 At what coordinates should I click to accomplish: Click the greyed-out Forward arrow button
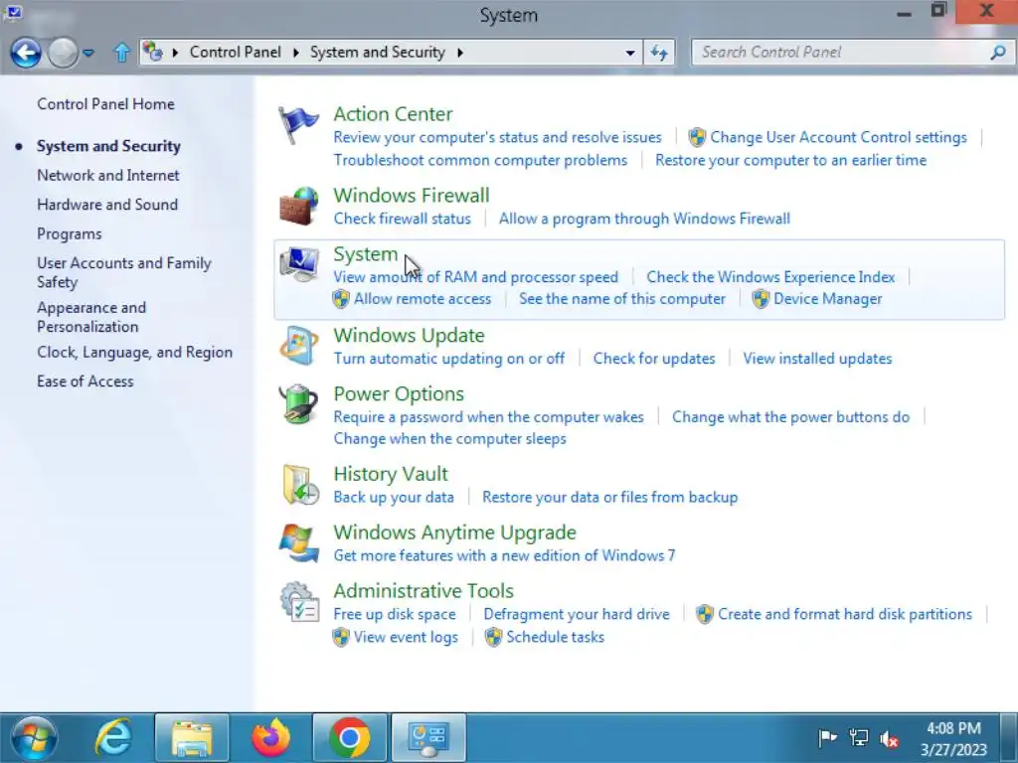coord(63,53)
